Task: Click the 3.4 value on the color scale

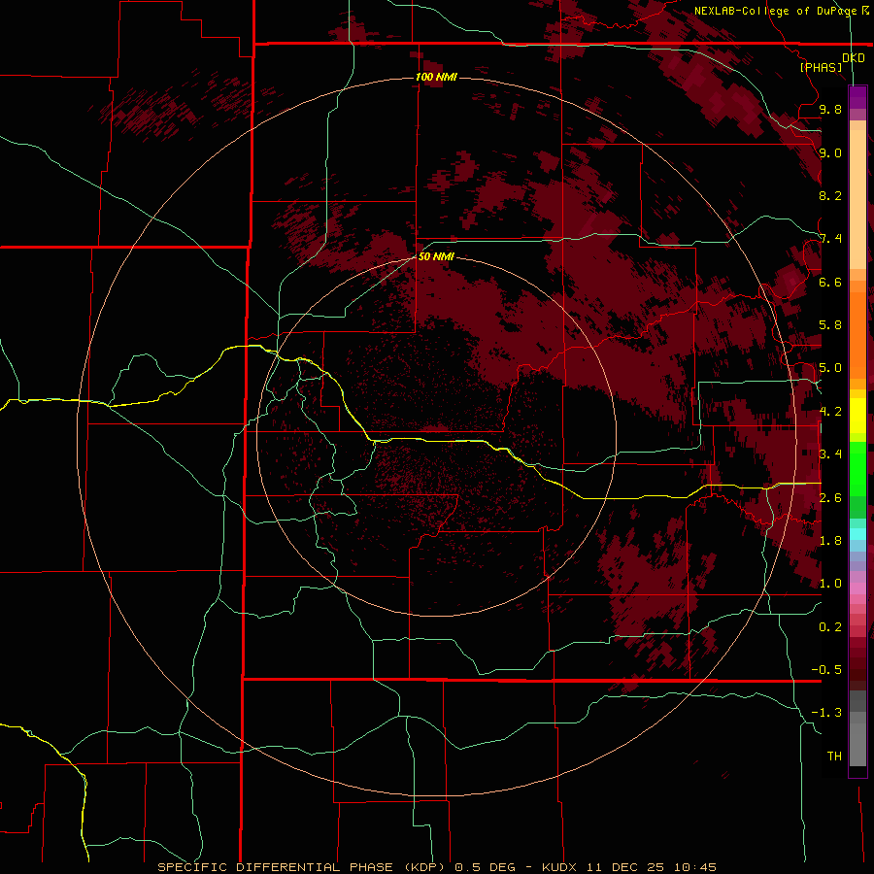Action: point(830,454)
